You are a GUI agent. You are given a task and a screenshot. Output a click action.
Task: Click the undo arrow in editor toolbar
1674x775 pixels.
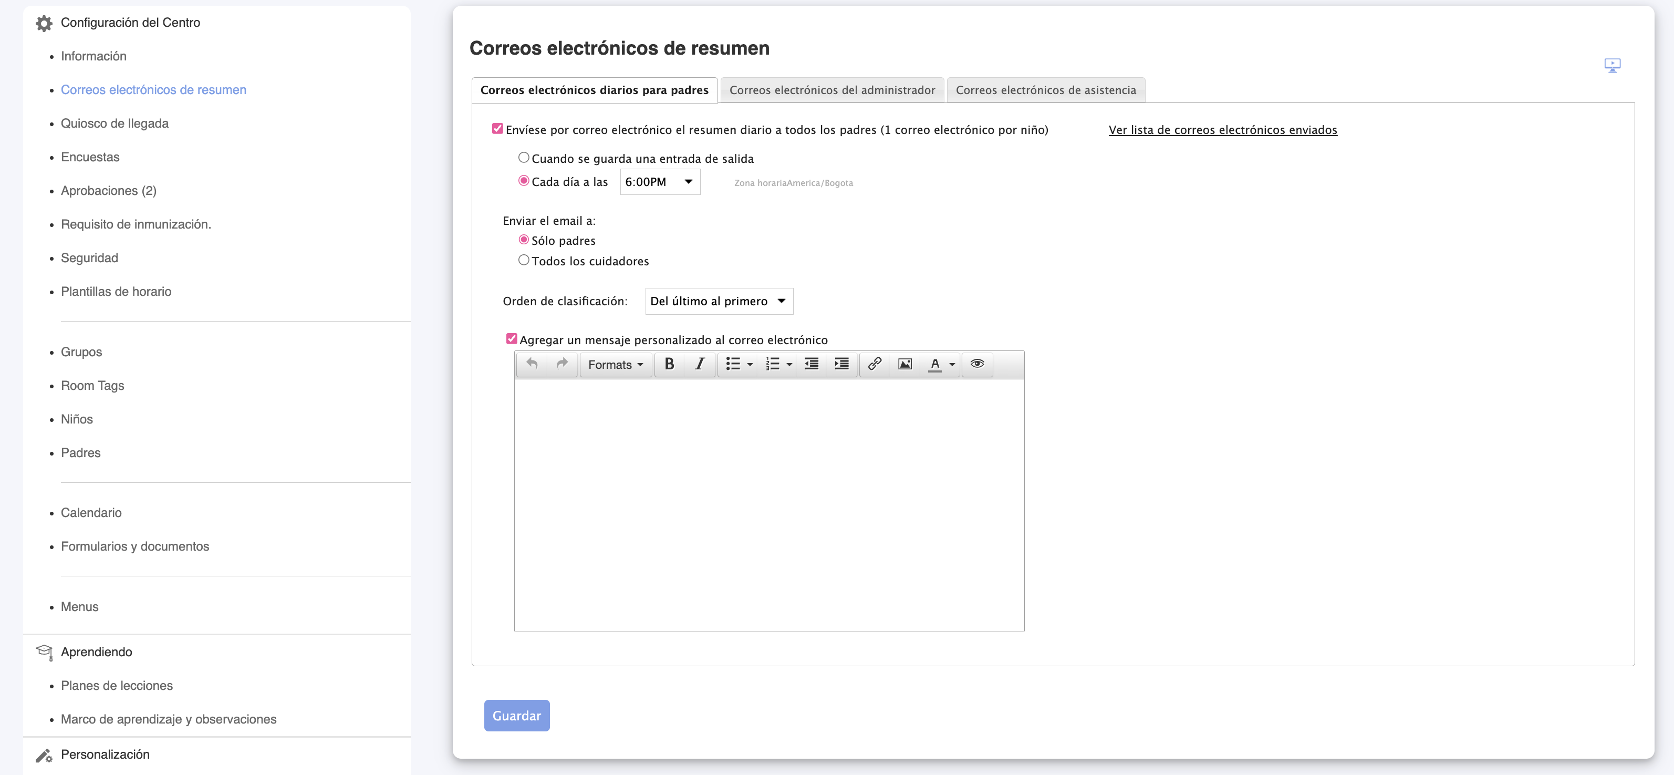click(532, 364)
